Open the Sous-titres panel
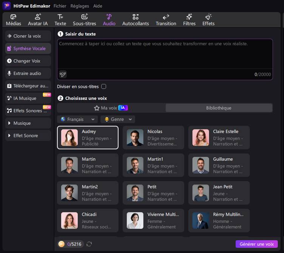This screenshot has width=284, height=253. [84, 20]
